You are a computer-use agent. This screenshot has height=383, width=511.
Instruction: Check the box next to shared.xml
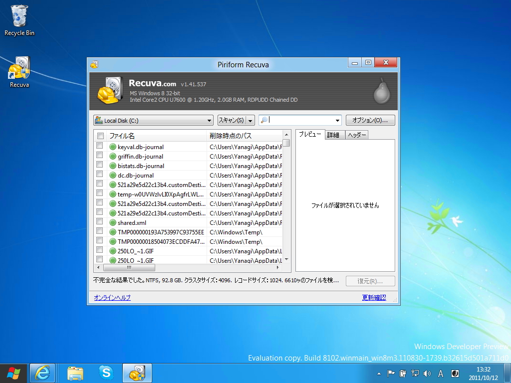tap(100, 222)
